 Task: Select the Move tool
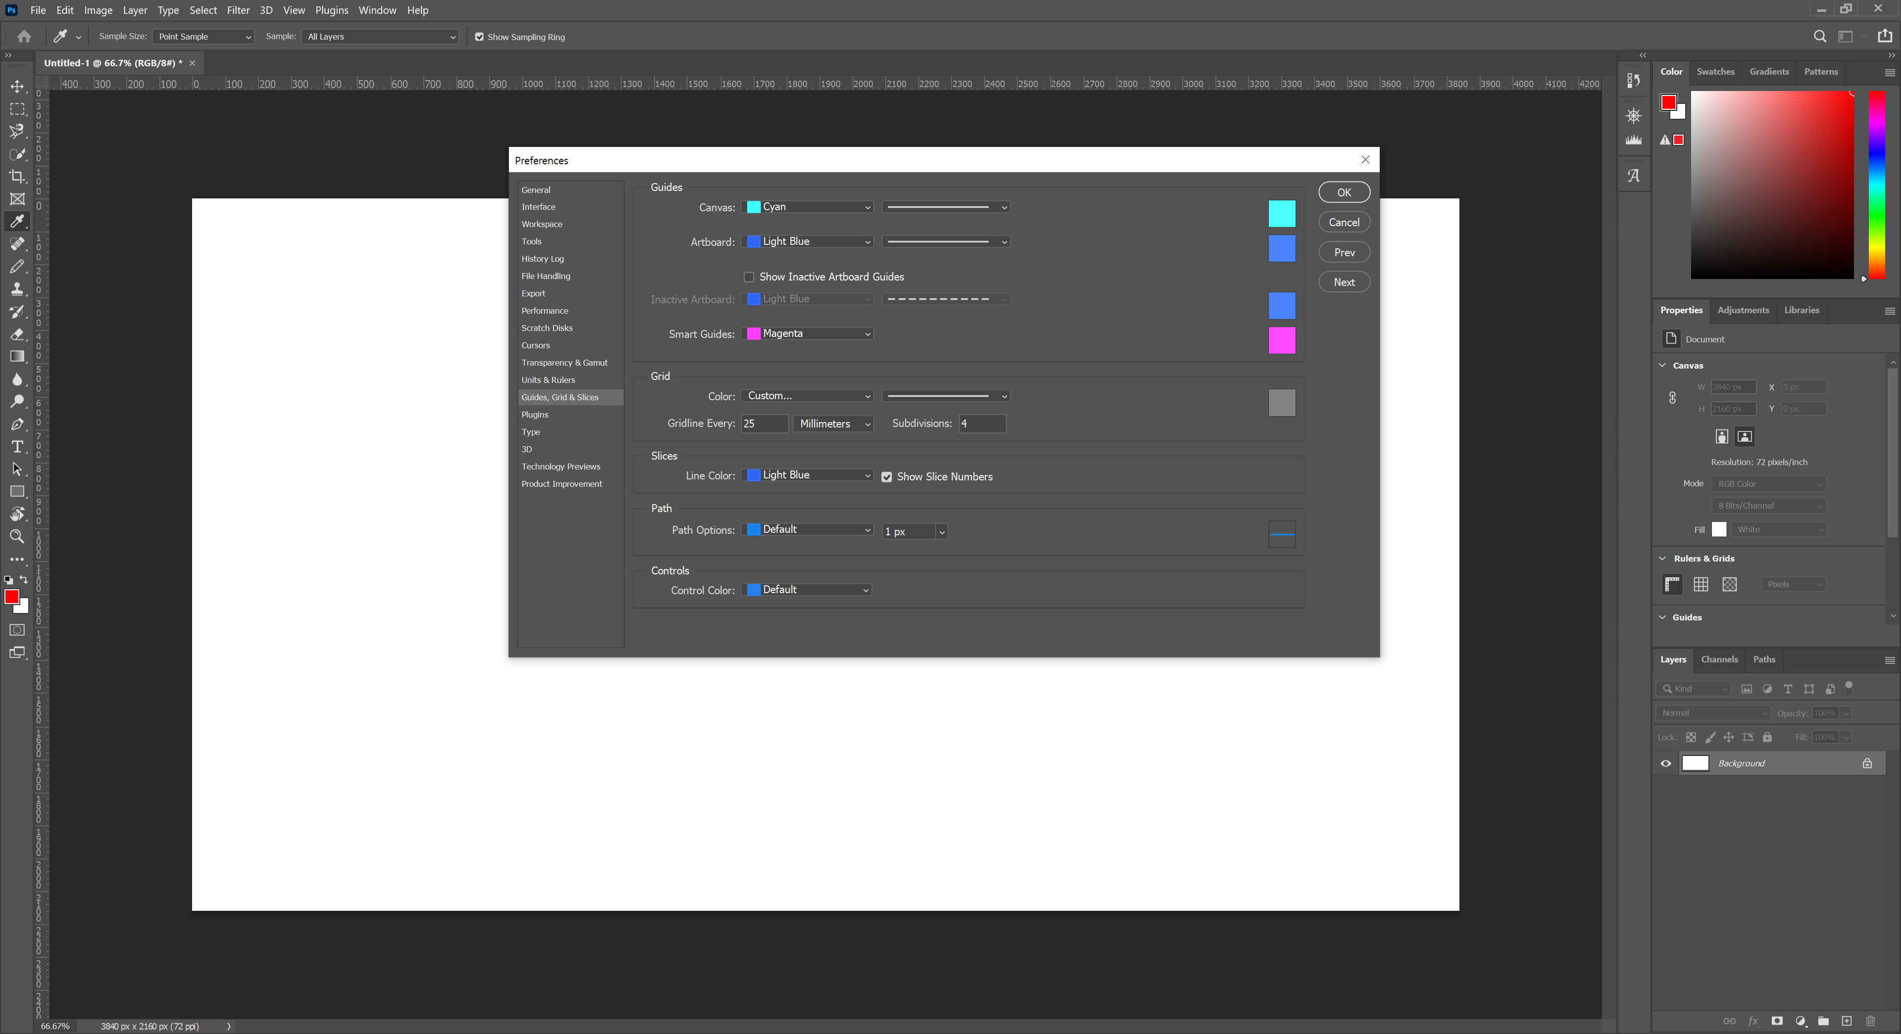pos(17,86)
